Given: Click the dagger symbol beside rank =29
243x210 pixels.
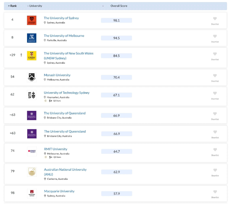Looking at the screenshot, I should pos(21,55).
